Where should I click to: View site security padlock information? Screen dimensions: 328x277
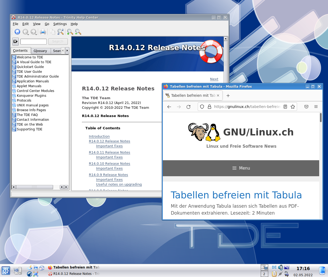coord(210,107)
